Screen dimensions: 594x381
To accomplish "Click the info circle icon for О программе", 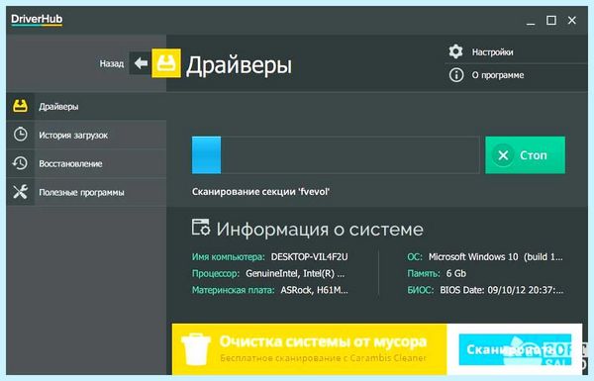I will click(456, 75).
